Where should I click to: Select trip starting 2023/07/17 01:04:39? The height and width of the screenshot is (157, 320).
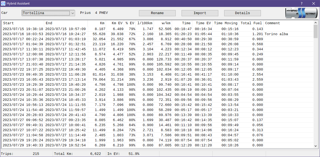(158, 44)
